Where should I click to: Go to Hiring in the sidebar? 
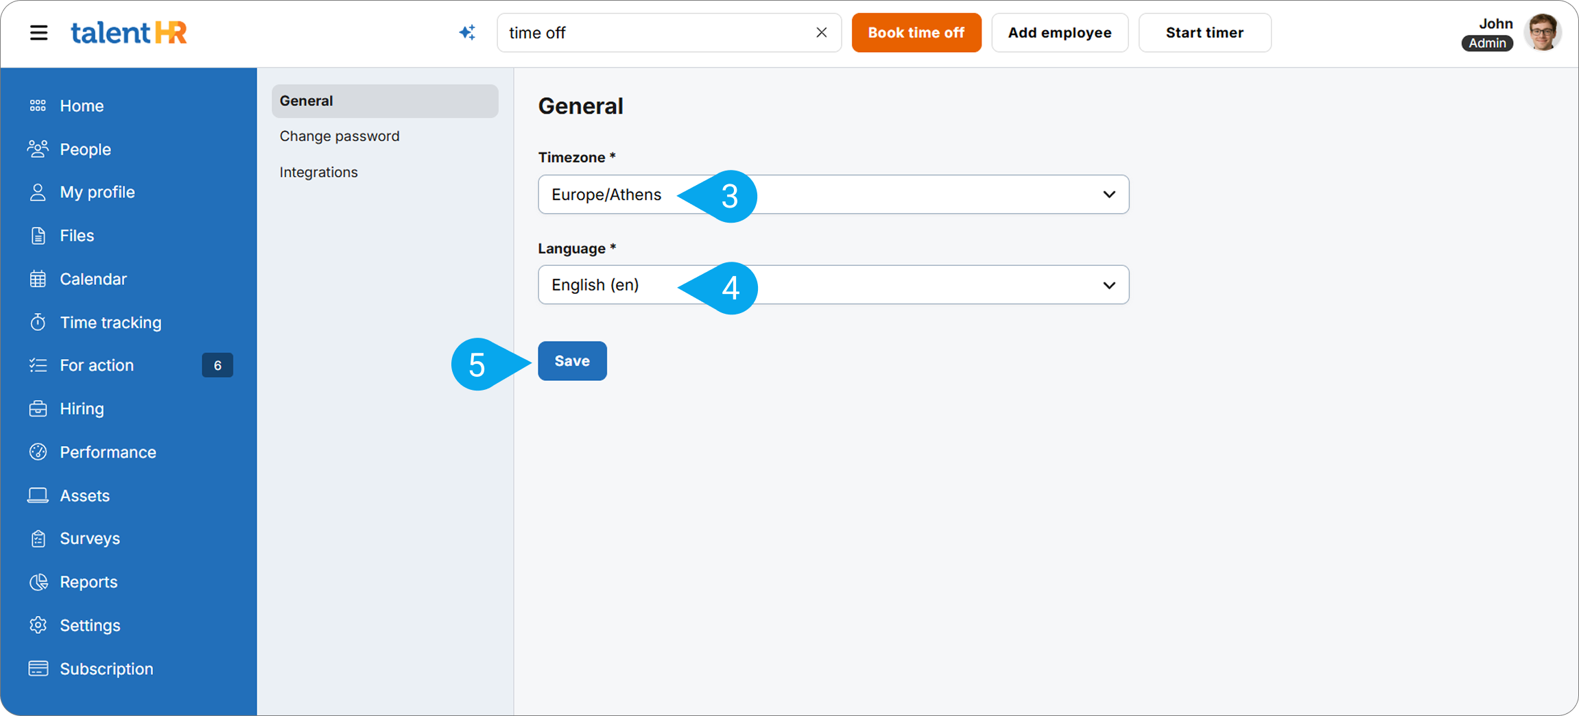[82, 409]
